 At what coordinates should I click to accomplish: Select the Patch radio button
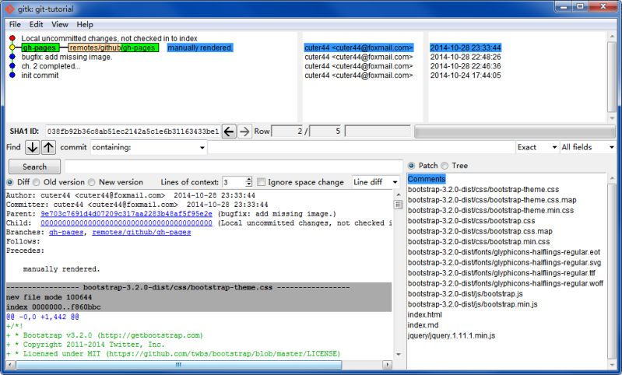tap(411, 166)
